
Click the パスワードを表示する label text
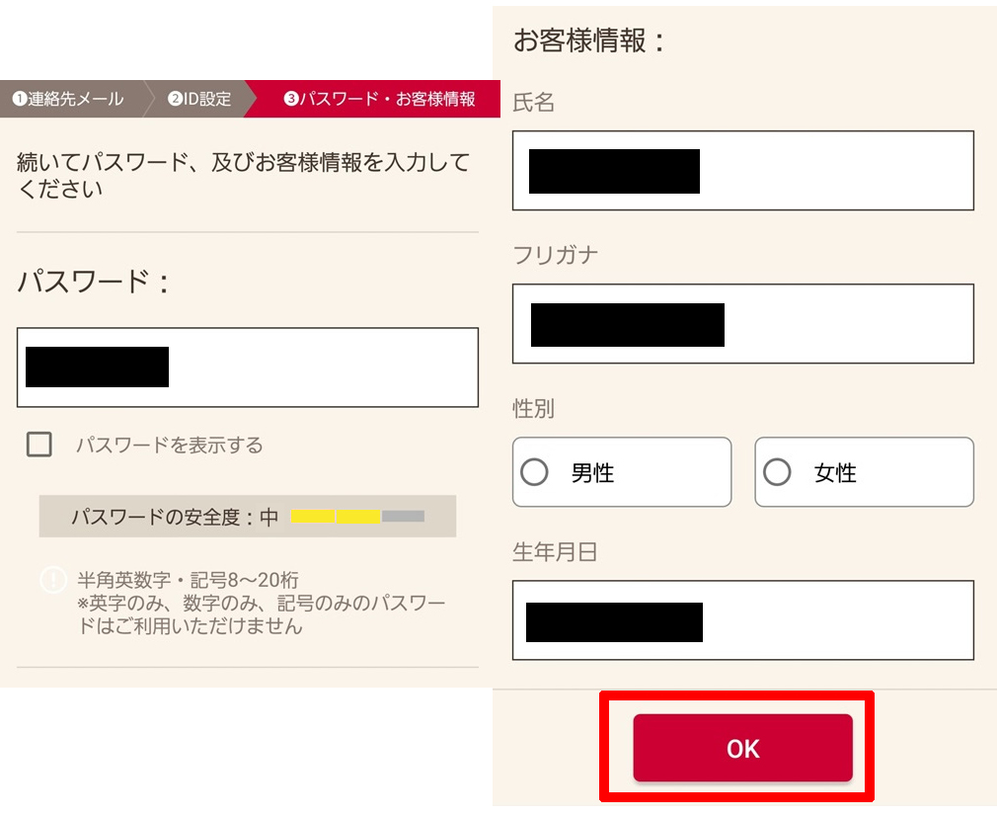(169, 445)
